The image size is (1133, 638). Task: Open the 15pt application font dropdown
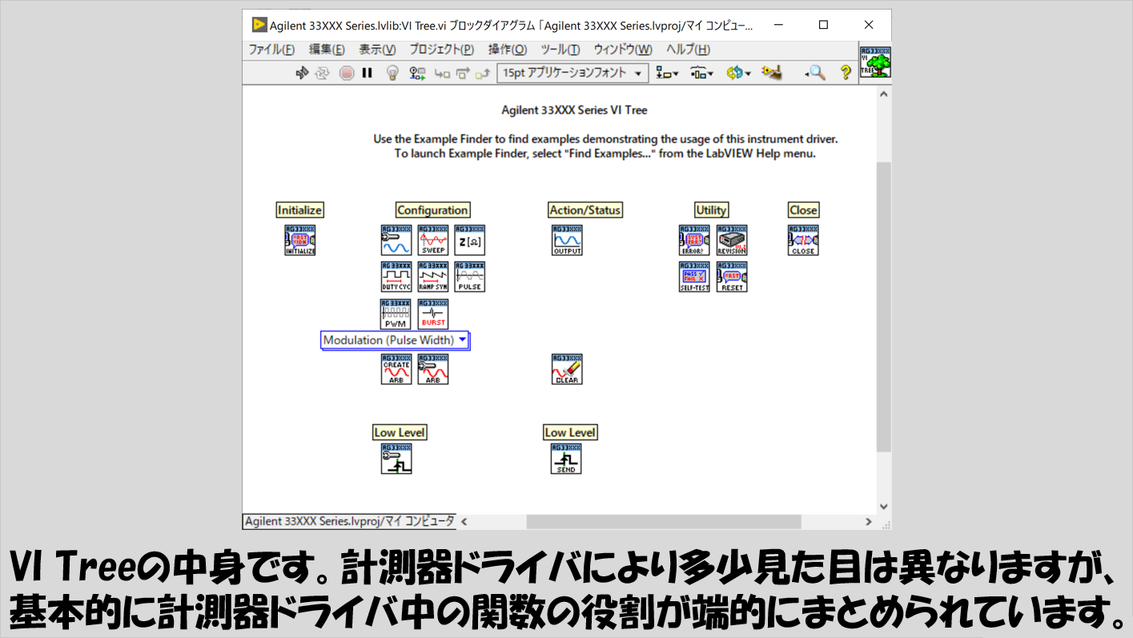pyautogui.click(x=573, y=73)
